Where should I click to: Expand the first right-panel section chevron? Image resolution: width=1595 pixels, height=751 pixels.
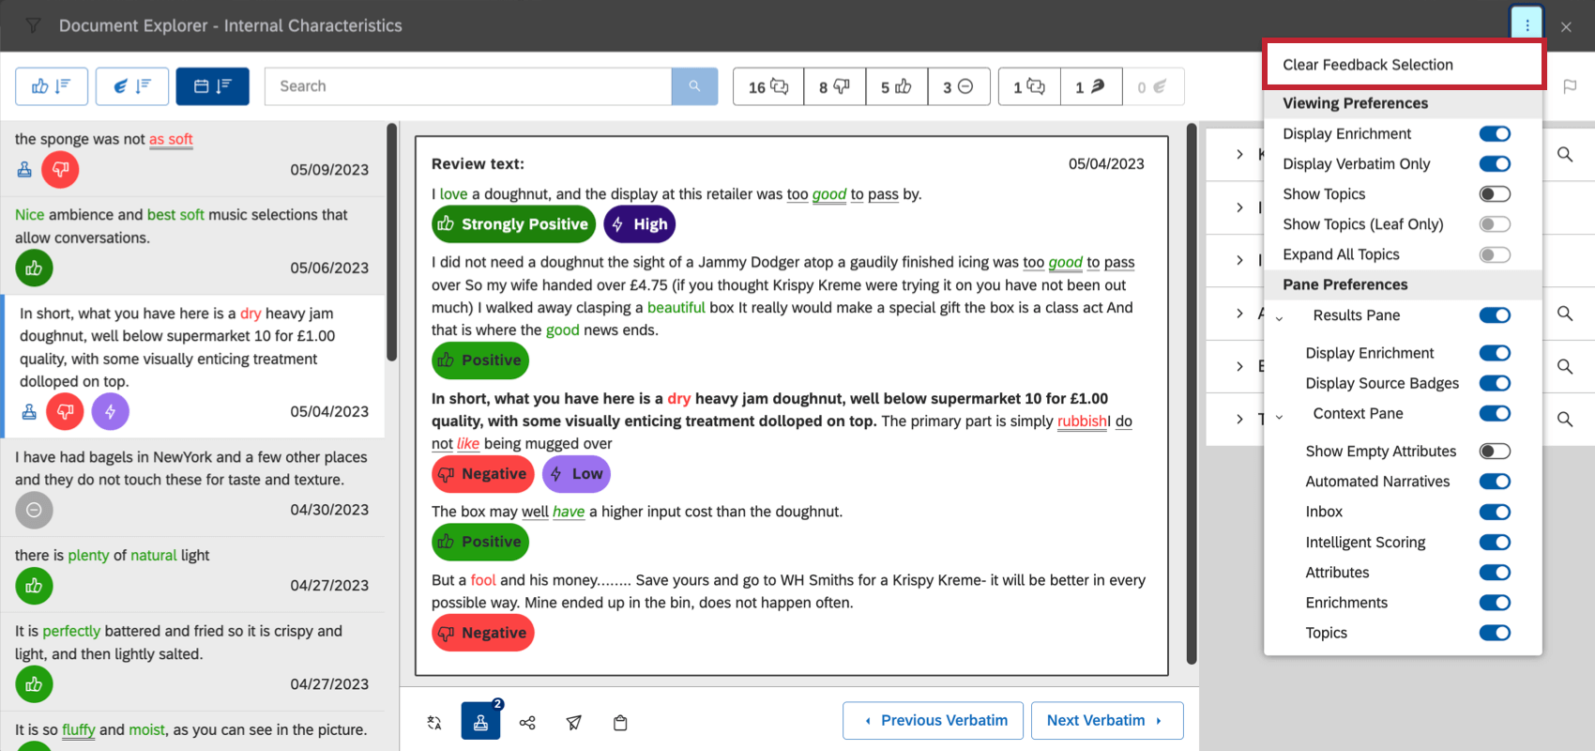click(x=1239, y=154)
